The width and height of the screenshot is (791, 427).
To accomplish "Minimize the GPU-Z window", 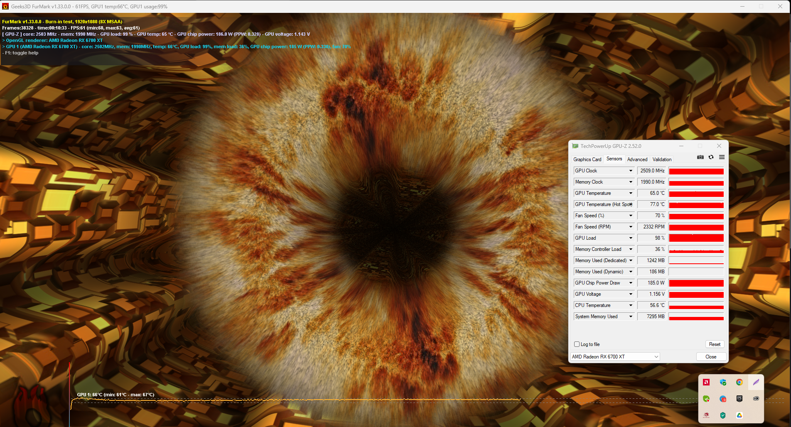I will [681, 146].
